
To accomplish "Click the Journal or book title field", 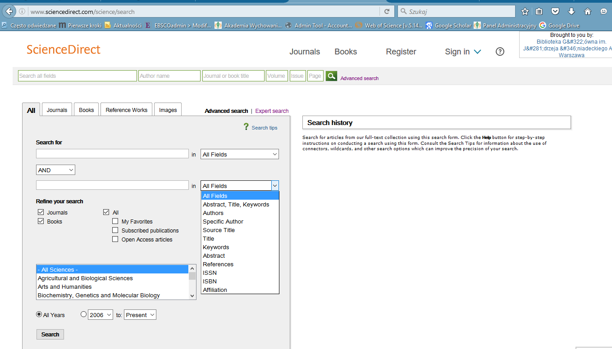I will (x=233, y=76).
